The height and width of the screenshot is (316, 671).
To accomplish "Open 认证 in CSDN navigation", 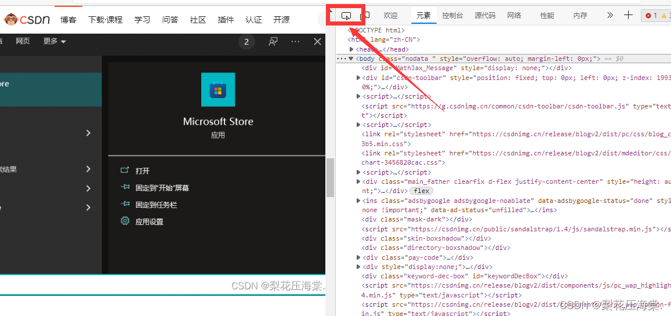I will click(254, 20).
